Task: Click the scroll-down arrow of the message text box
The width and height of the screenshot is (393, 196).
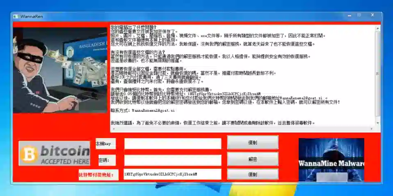Action: tap(378, 123)
